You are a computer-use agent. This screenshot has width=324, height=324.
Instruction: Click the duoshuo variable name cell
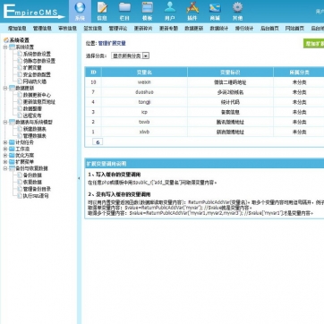pyautogui.click(x=144, y=92)
